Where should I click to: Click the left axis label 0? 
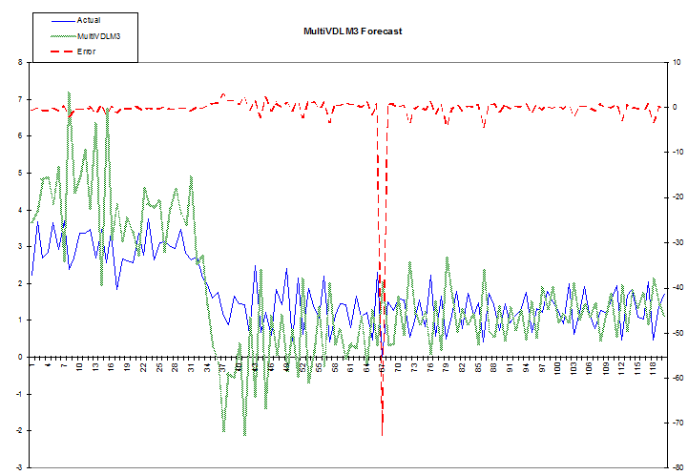[20, 357]
